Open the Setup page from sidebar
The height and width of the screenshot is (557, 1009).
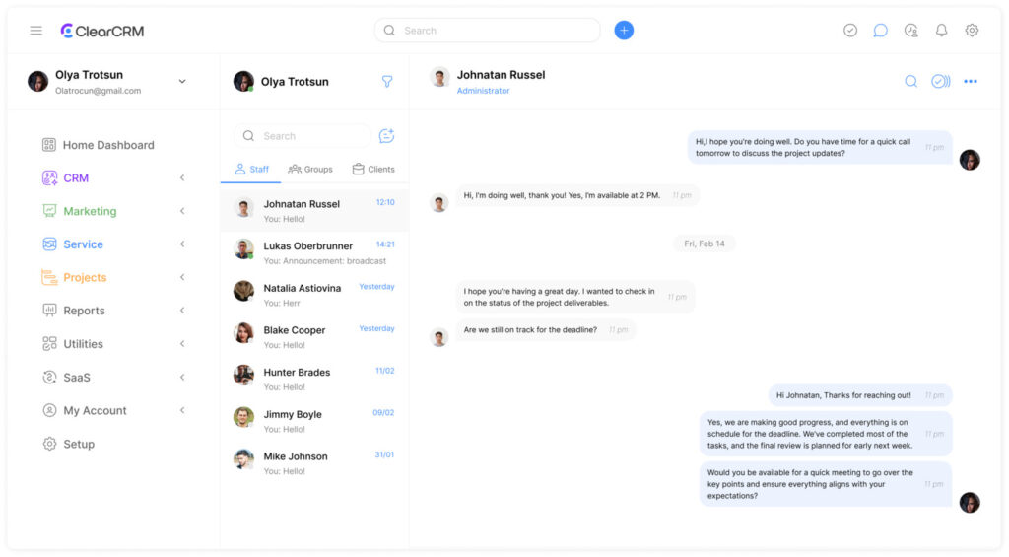click(79, 444)
